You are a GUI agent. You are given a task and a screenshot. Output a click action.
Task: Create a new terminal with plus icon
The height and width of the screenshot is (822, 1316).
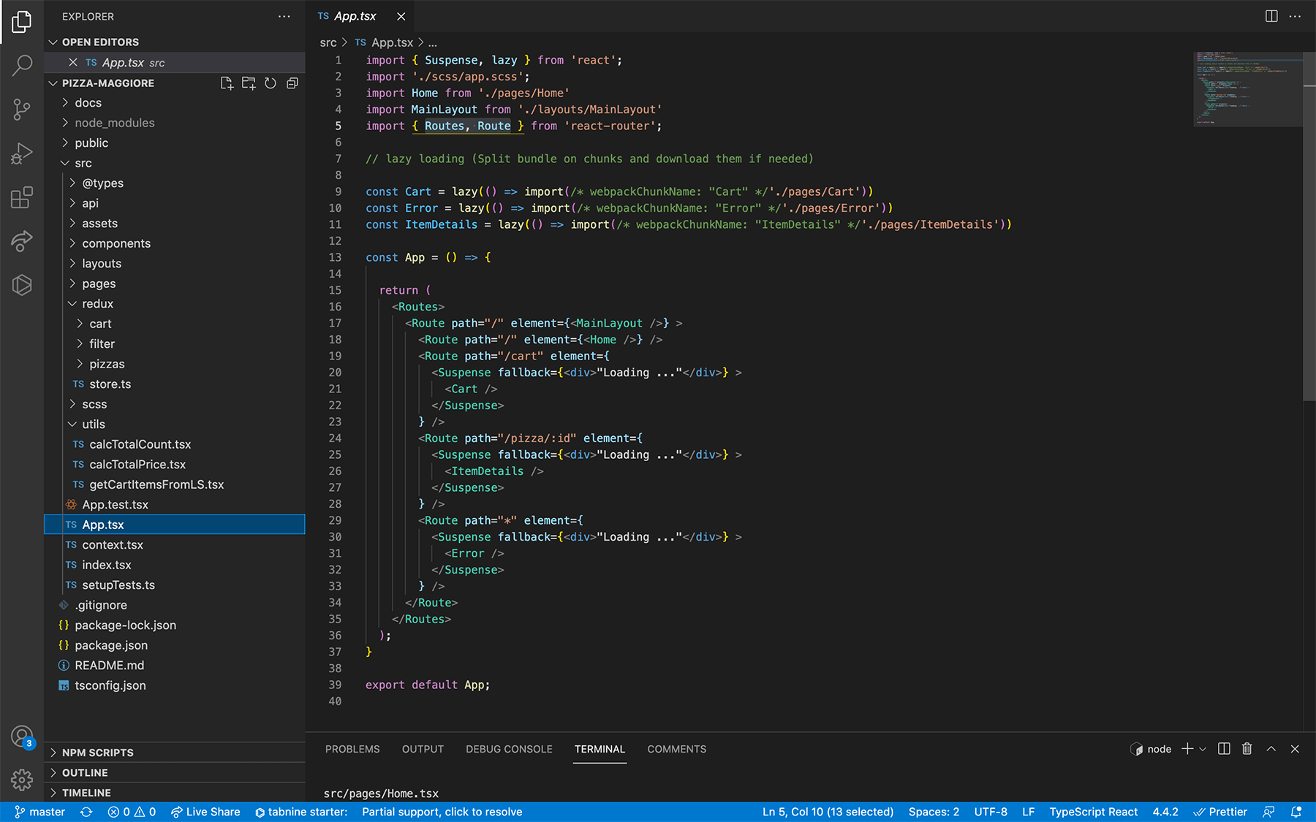pos(1187,749)
